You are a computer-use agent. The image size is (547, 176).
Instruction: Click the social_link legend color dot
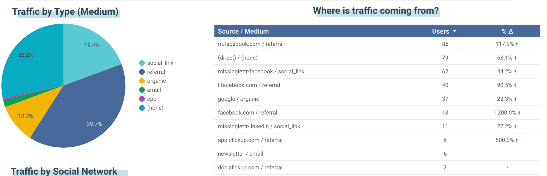pos(142,63)
